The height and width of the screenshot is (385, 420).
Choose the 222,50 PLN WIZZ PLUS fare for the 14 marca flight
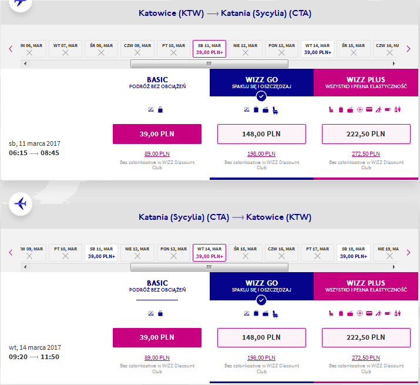pyautogui.click(x=366, y=337)
